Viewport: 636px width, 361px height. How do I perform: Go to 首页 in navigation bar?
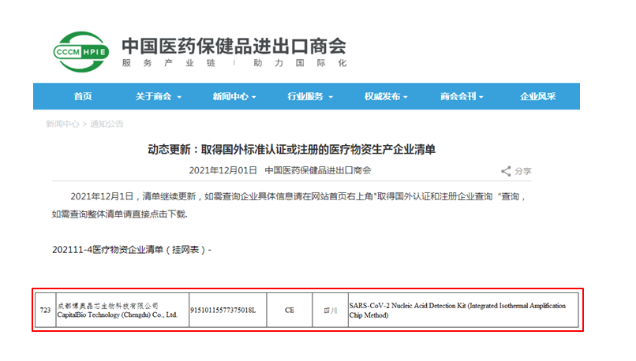pyautogui.click(x=83, y=97)
